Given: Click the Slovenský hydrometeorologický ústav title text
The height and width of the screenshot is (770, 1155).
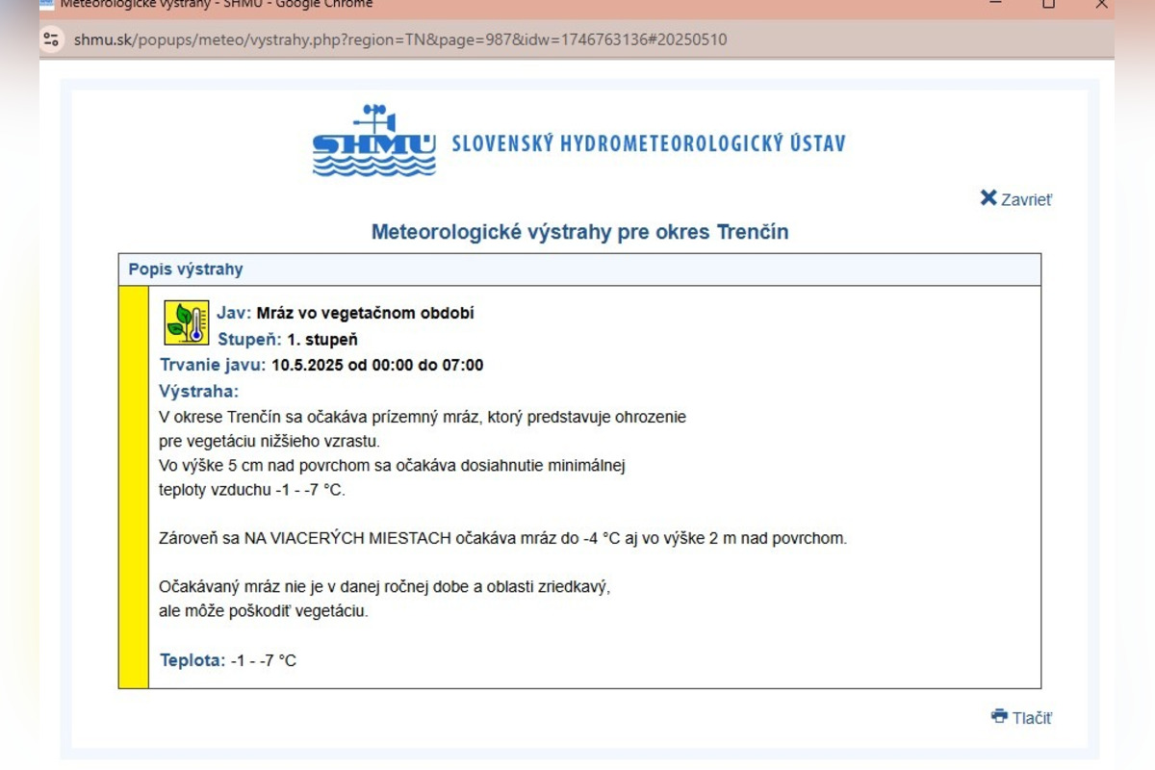Looking at the screenshot, I should point(648,143).
